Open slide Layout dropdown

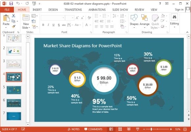coord(35,16)
